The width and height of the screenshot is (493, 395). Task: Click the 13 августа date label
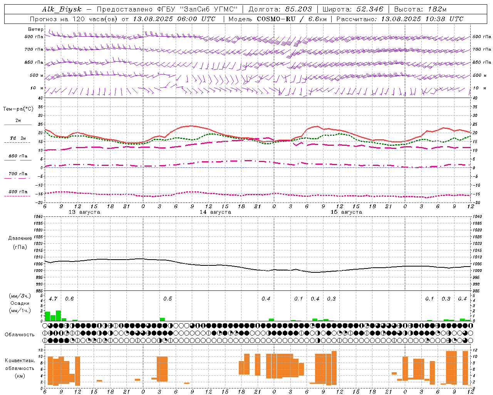(x=84, y=212)
